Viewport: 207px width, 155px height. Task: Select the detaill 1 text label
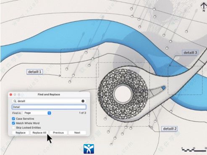pyautogui.click(x=34, y=72)
